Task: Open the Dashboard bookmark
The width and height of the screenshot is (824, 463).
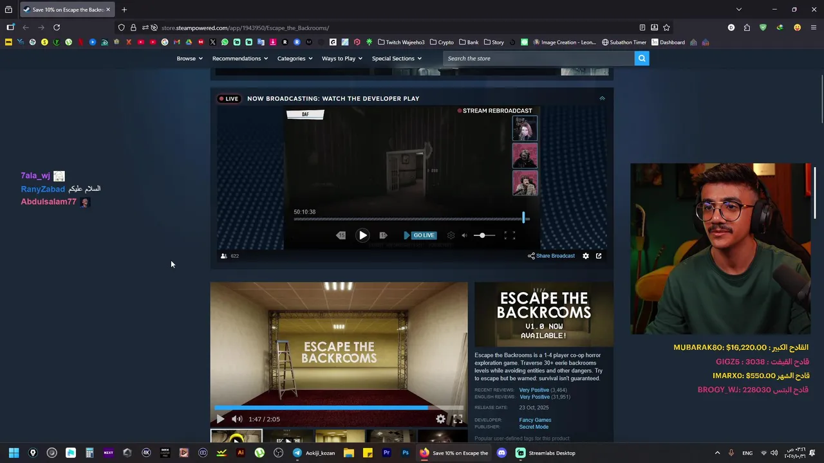Action: click(668, 42)
